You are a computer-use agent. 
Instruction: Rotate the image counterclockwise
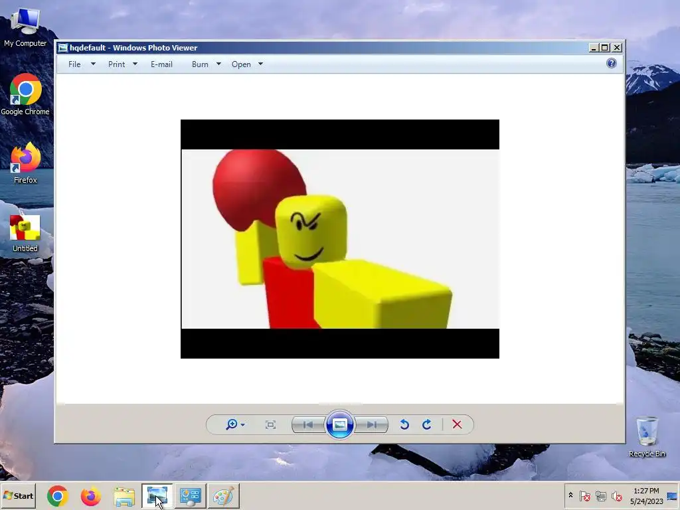pos(404,424)
